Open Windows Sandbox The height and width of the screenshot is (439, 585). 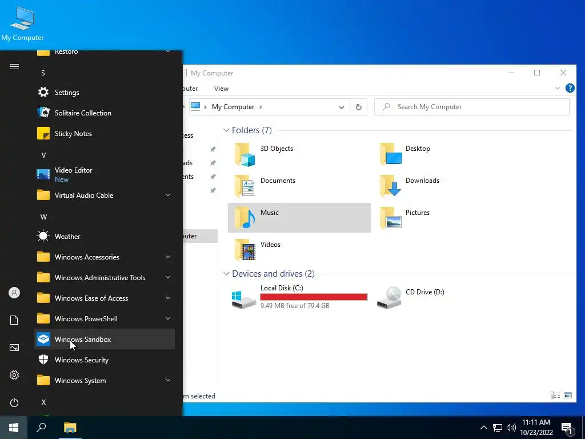point(105,339)
